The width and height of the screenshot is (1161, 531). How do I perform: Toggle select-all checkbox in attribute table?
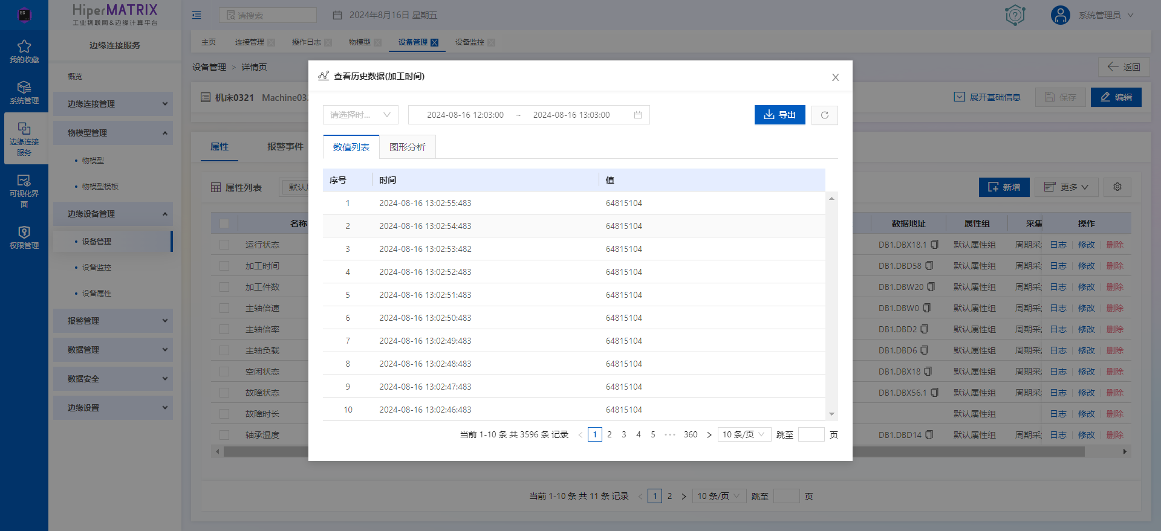(x=224, y=224)
